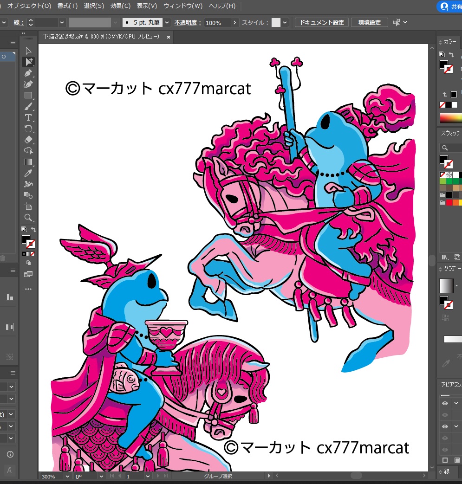
Task: Open the 5 pt. 丸筆 brush dropdown
Action: pos(168,22)
